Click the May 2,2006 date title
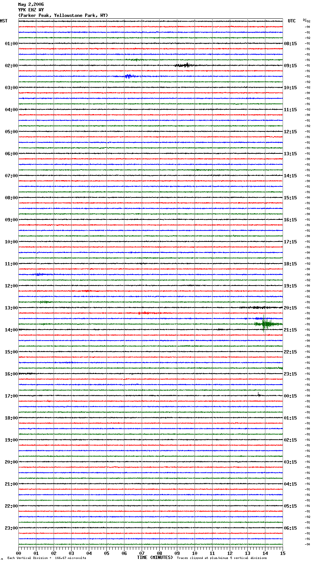 coord(31,4)
